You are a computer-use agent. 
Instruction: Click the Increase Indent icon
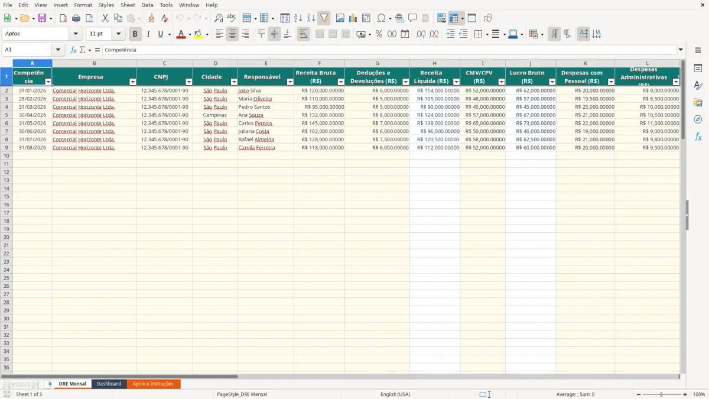(x=450, y=34)
